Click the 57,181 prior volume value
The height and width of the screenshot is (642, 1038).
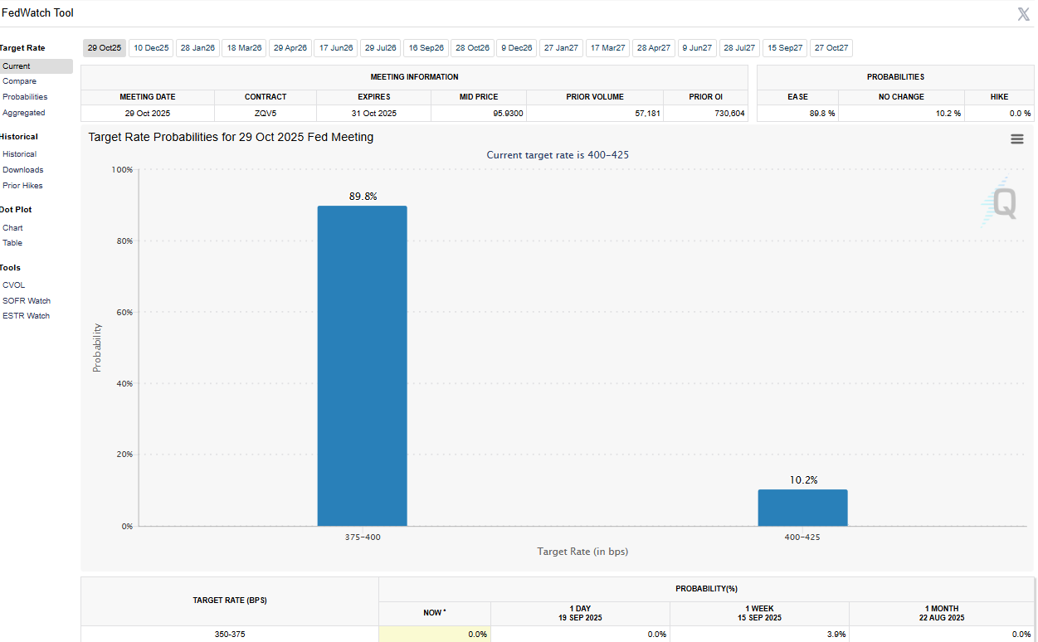pyautogui.click(x=647, y=114)
